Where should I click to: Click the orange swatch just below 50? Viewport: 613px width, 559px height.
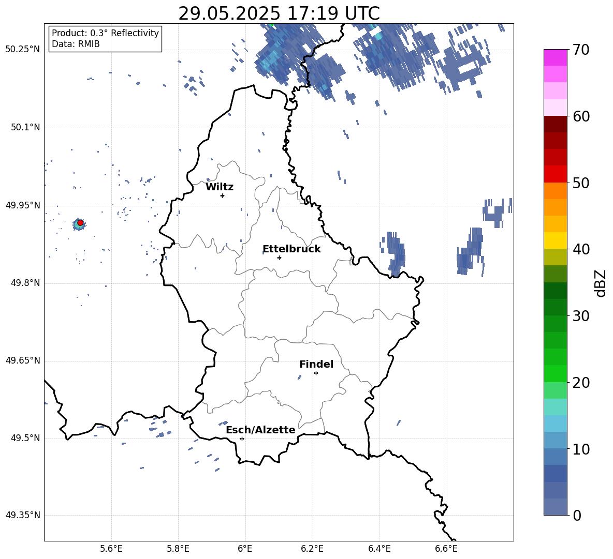555,191
